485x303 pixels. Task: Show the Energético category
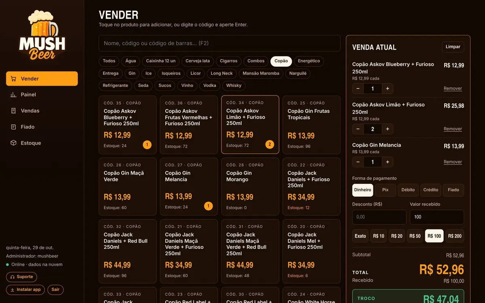309,61
